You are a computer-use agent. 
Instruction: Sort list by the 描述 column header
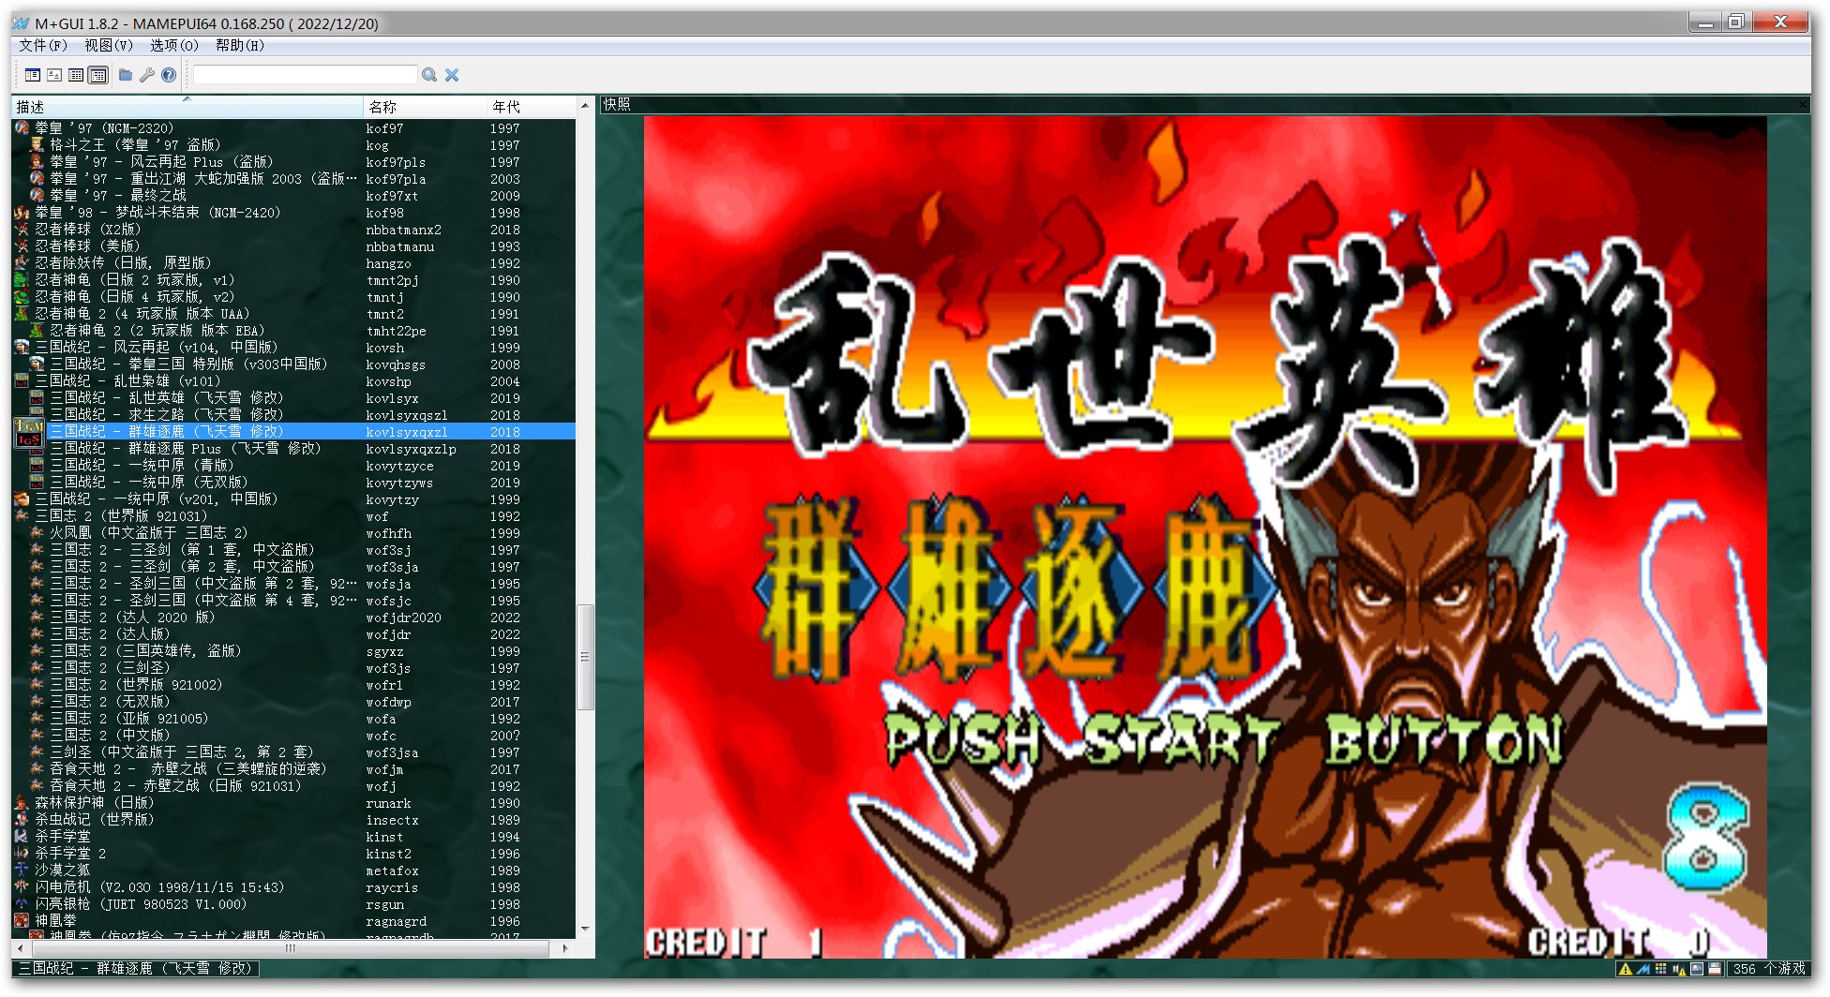pyautogui.click(x=187, y=107)
